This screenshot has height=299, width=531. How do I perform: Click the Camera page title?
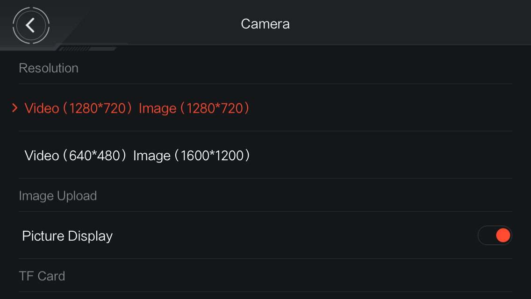pyautogui.click(x=265, y=24)
